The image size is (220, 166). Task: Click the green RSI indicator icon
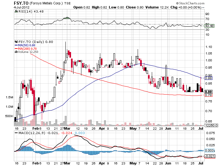16,11
